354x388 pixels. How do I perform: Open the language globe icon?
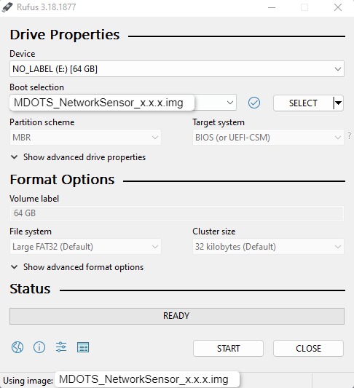tap(17, 347)
